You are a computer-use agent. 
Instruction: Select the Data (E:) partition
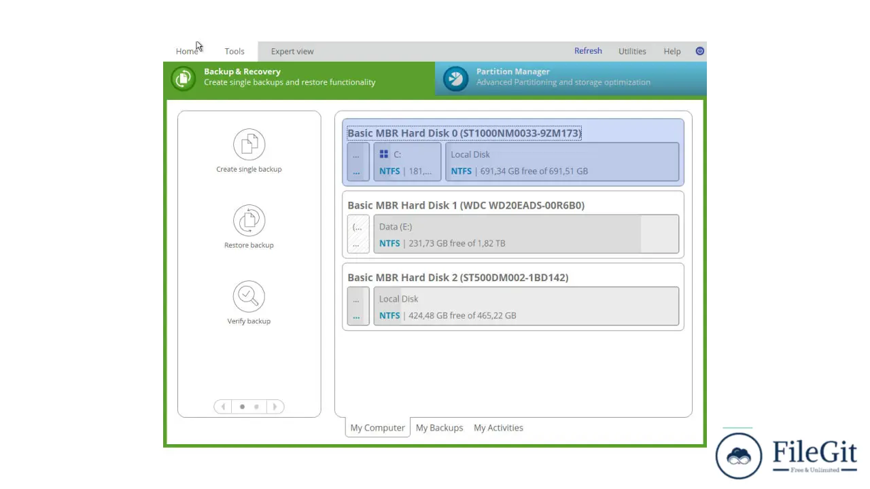[526, 234]
